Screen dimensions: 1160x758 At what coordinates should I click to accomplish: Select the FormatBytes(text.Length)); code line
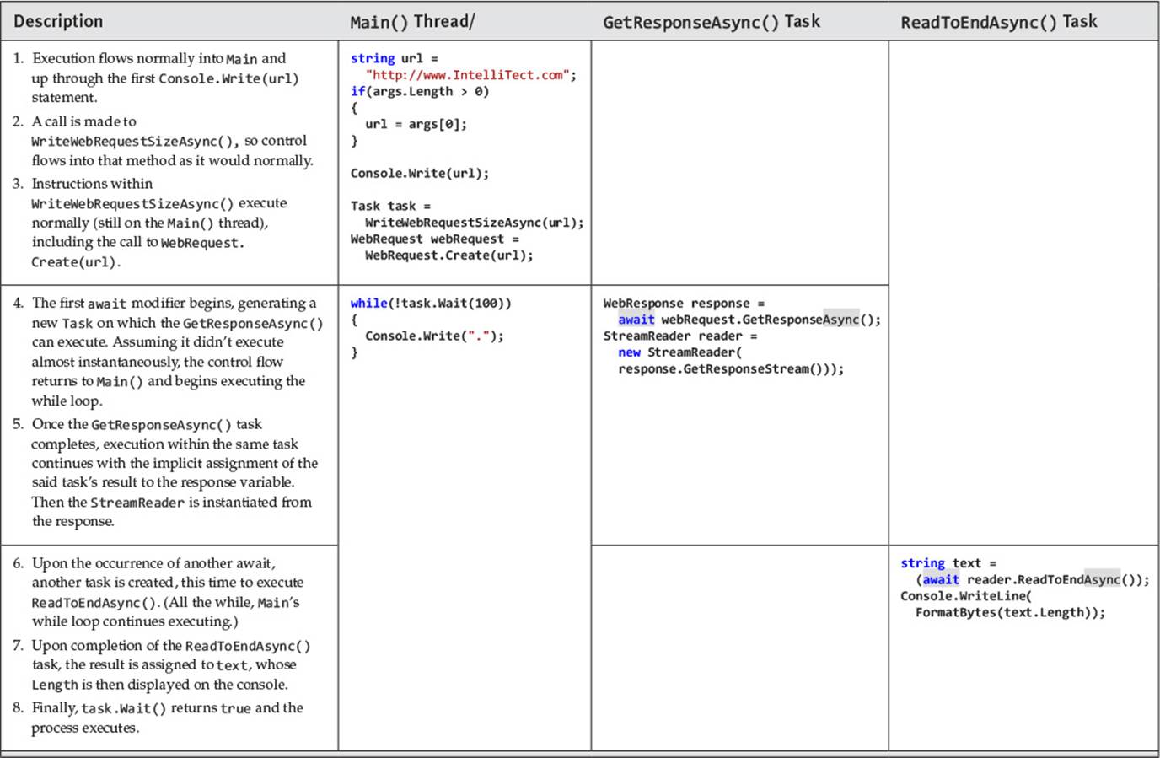click(1010, 613)
